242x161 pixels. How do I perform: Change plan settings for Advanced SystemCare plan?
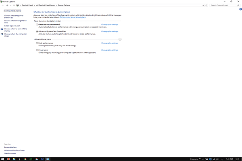(110, 31)
